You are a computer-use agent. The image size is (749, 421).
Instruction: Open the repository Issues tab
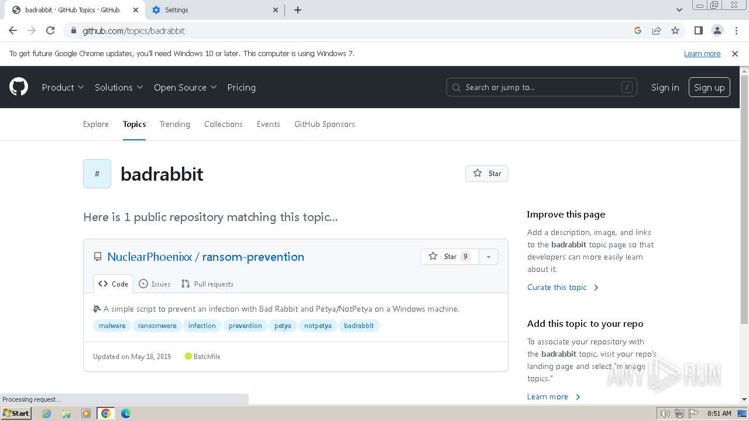(x=154, y=284)
